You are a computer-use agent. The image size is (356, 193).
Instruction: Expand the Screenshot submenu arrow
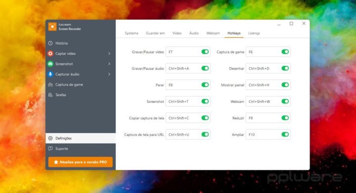tap(109, 64)
